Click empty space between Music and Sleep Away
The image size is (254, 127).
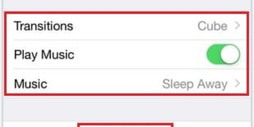[105, 84]
